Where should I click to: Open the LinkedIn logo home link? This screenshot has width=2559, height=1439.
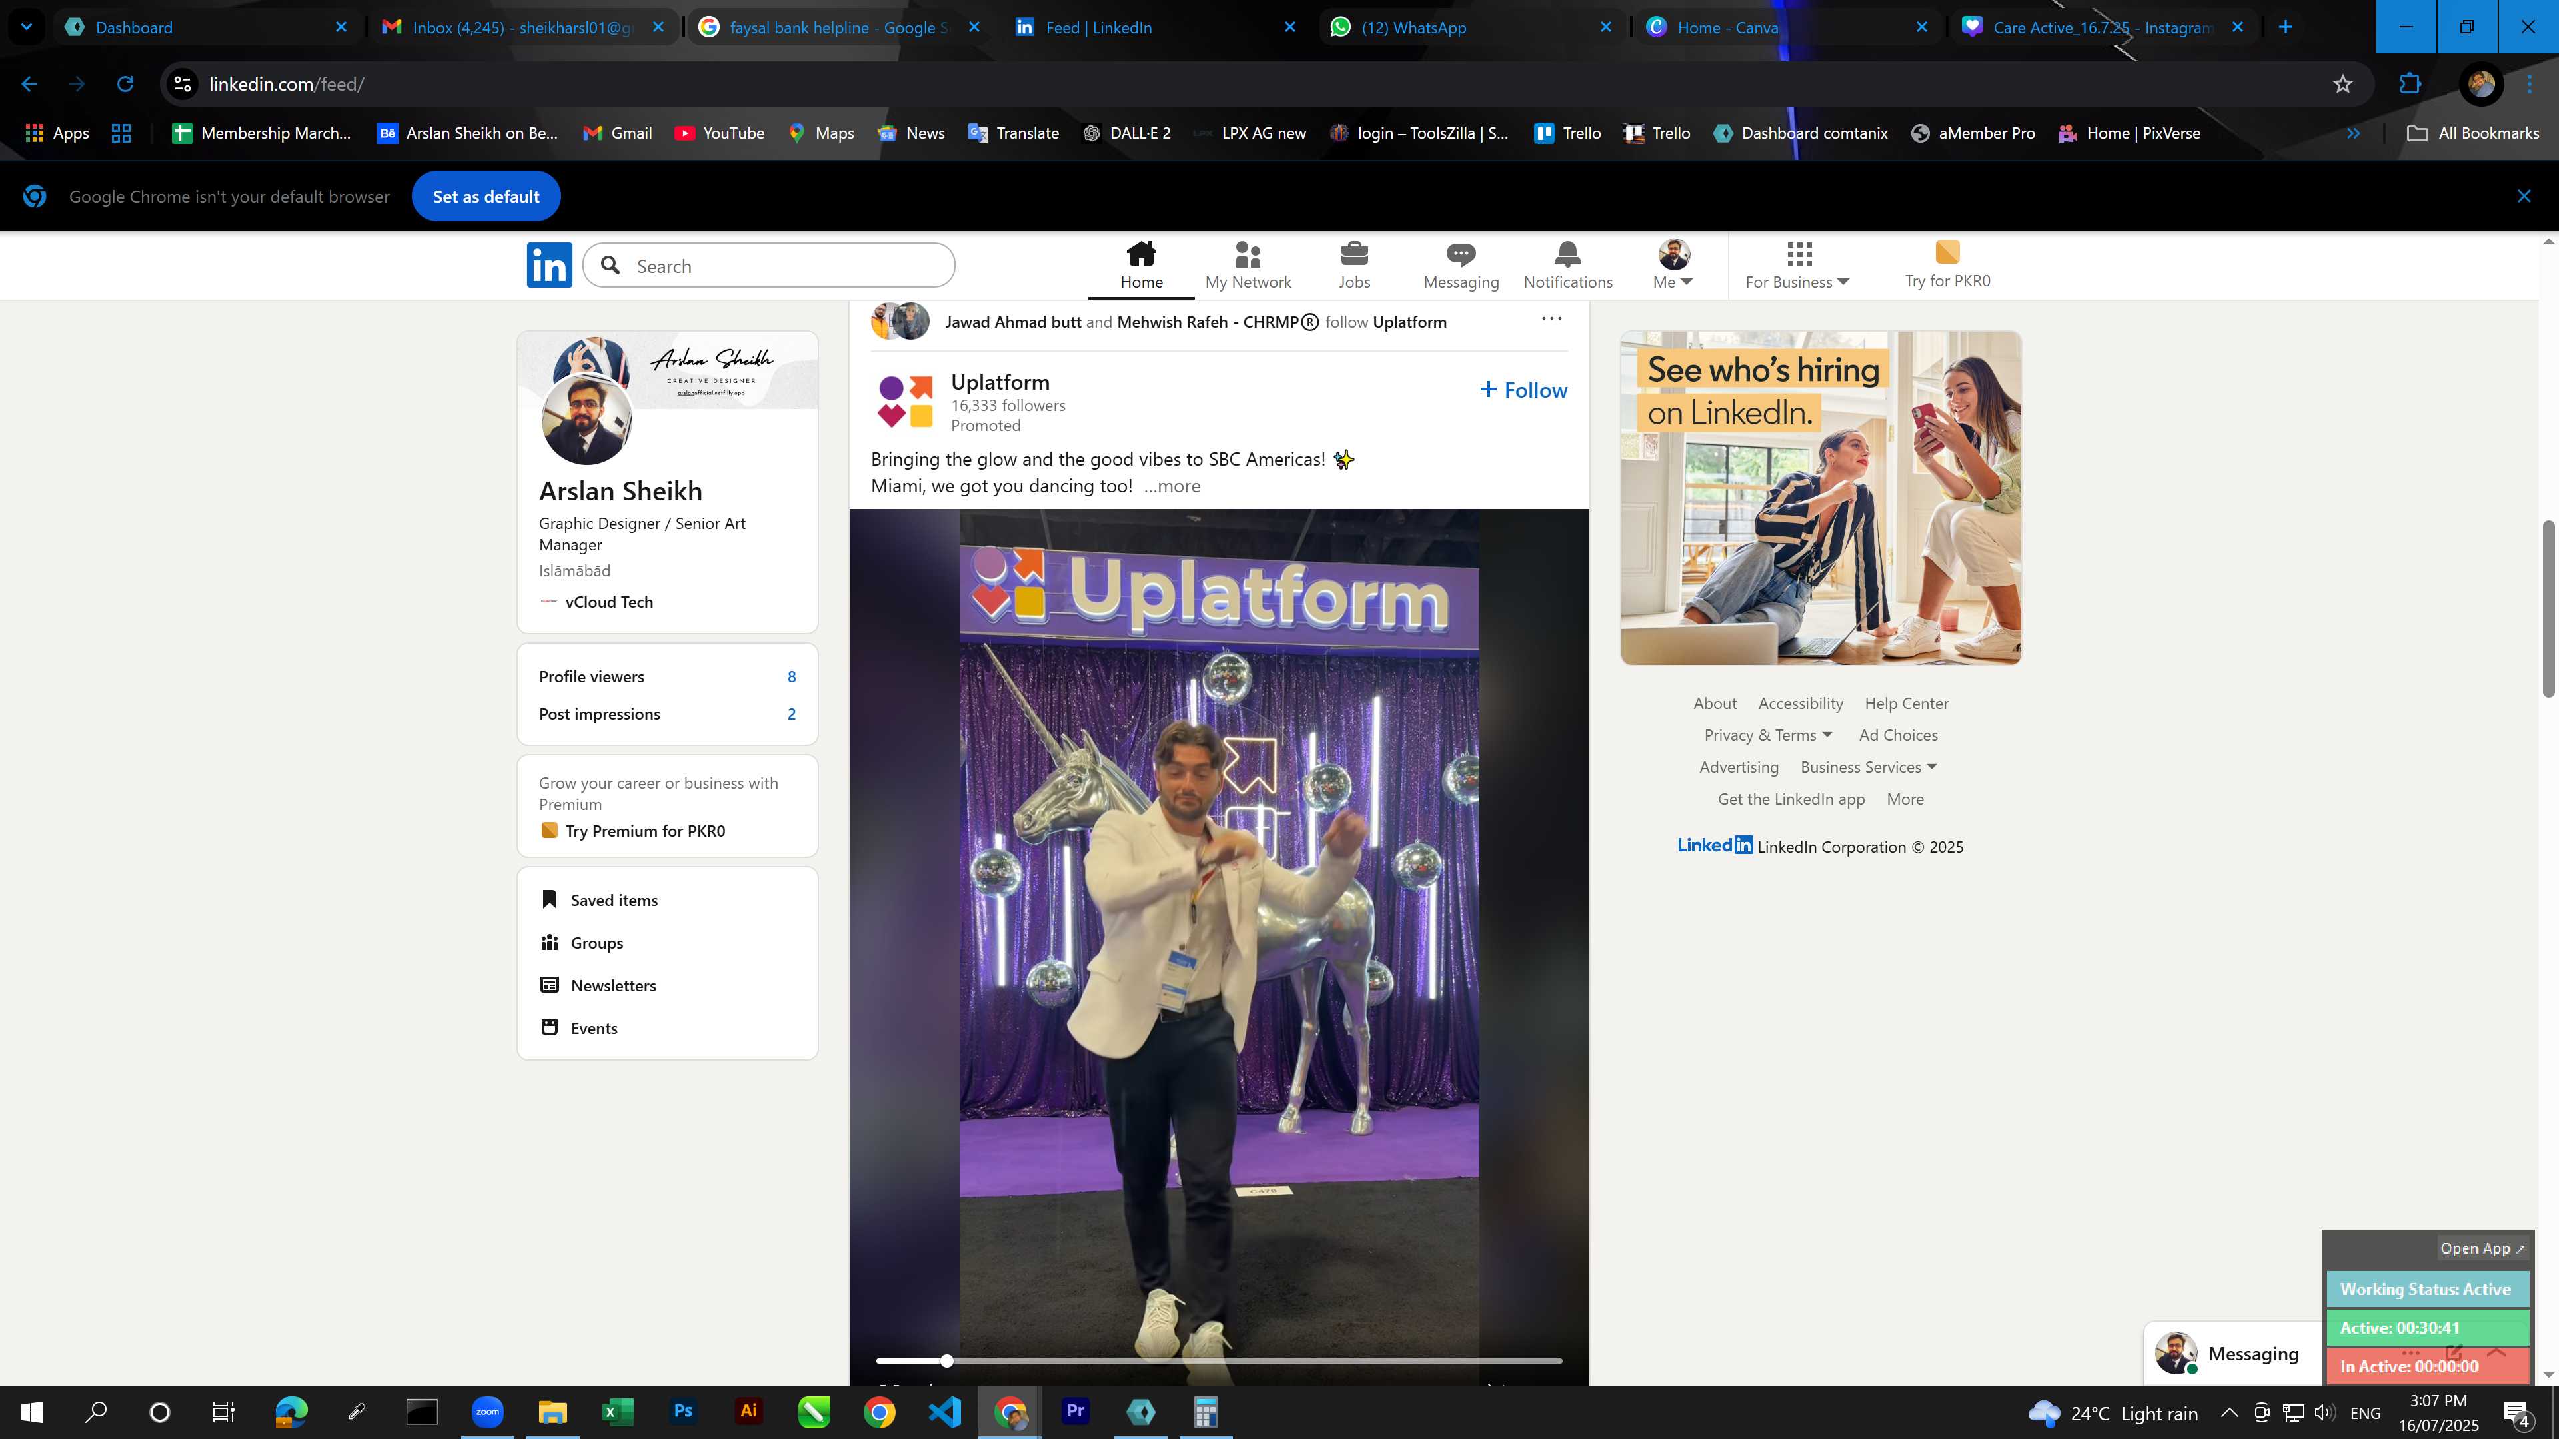click(549, 265)
